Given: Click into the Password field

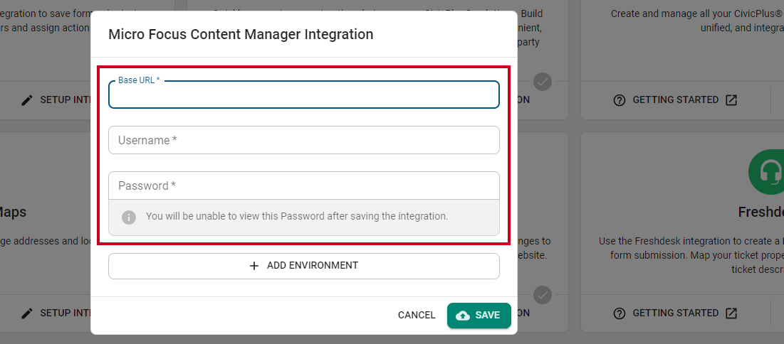Looking at the screenshot, I should pos(303,186).
